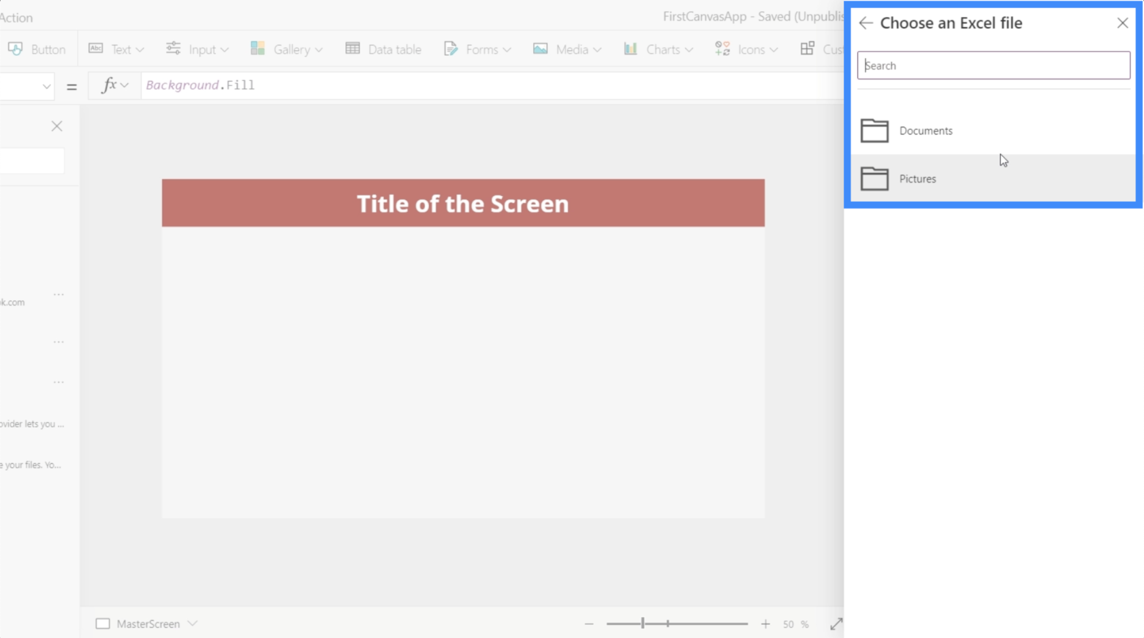This screenshot has width=1144, height=638.
Task: Open the Charts dropdown
Action: [658, 49]
